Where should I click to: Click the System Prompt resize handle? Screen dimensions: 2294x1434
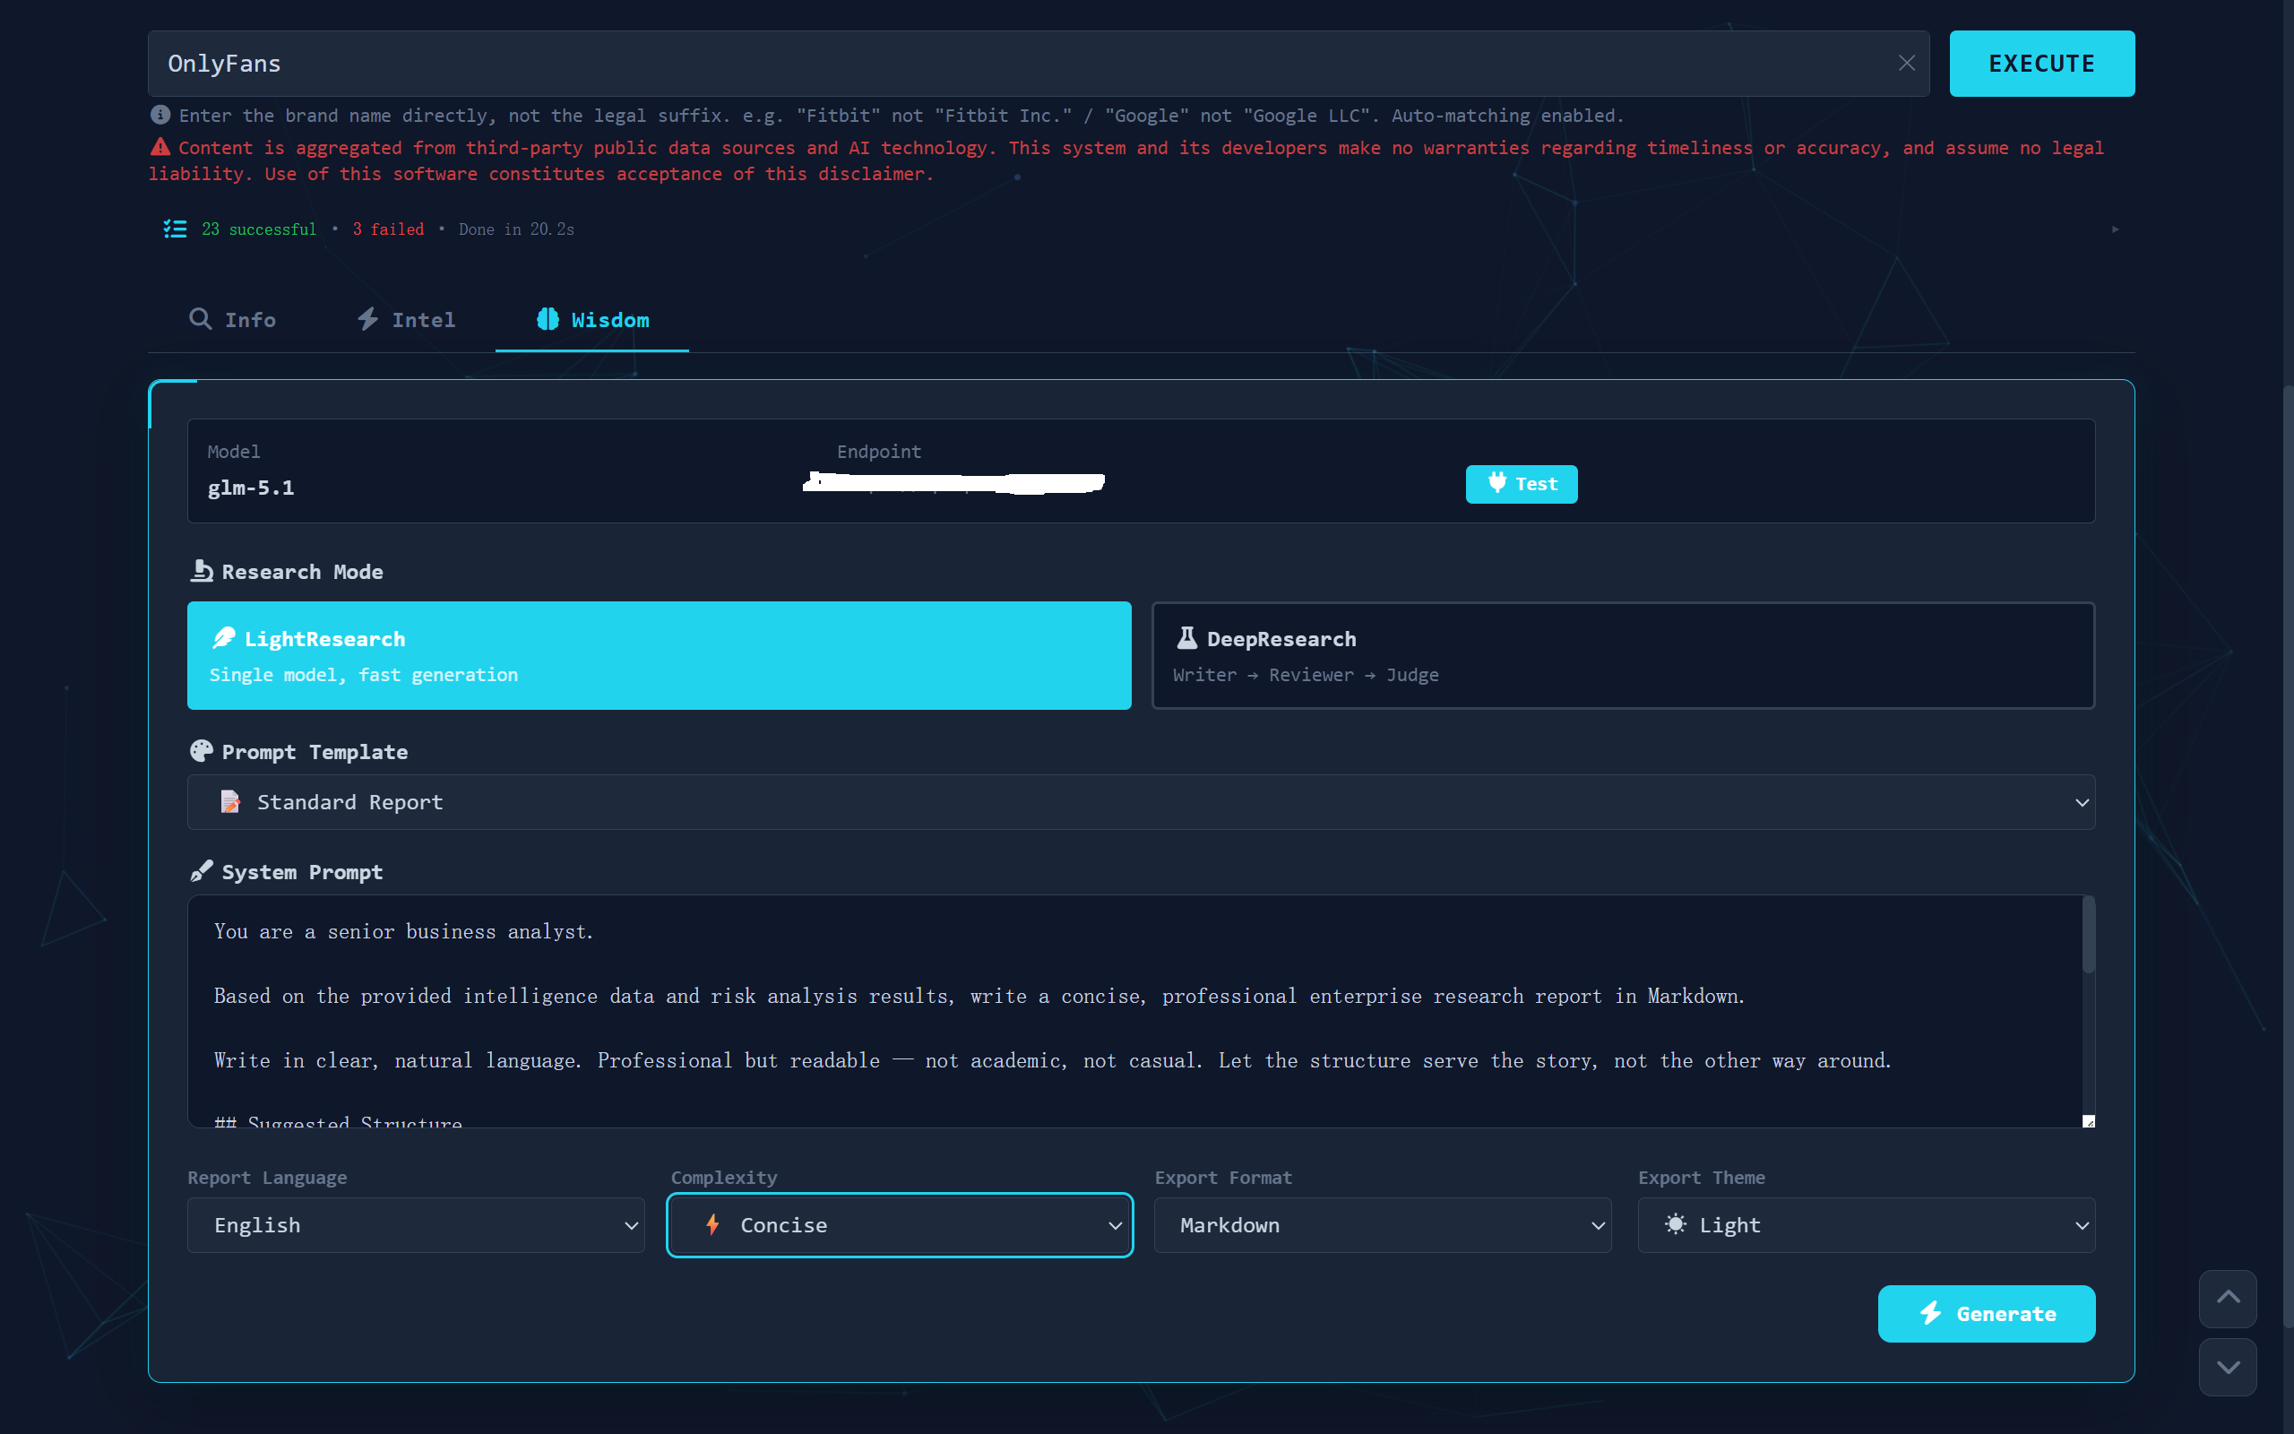(2087, 1121)
